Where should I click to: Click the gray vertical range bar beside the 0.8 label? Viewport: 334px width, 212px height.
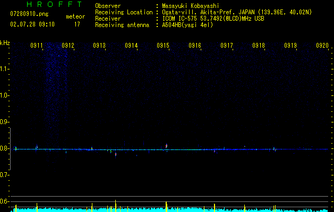coord(10,149)
